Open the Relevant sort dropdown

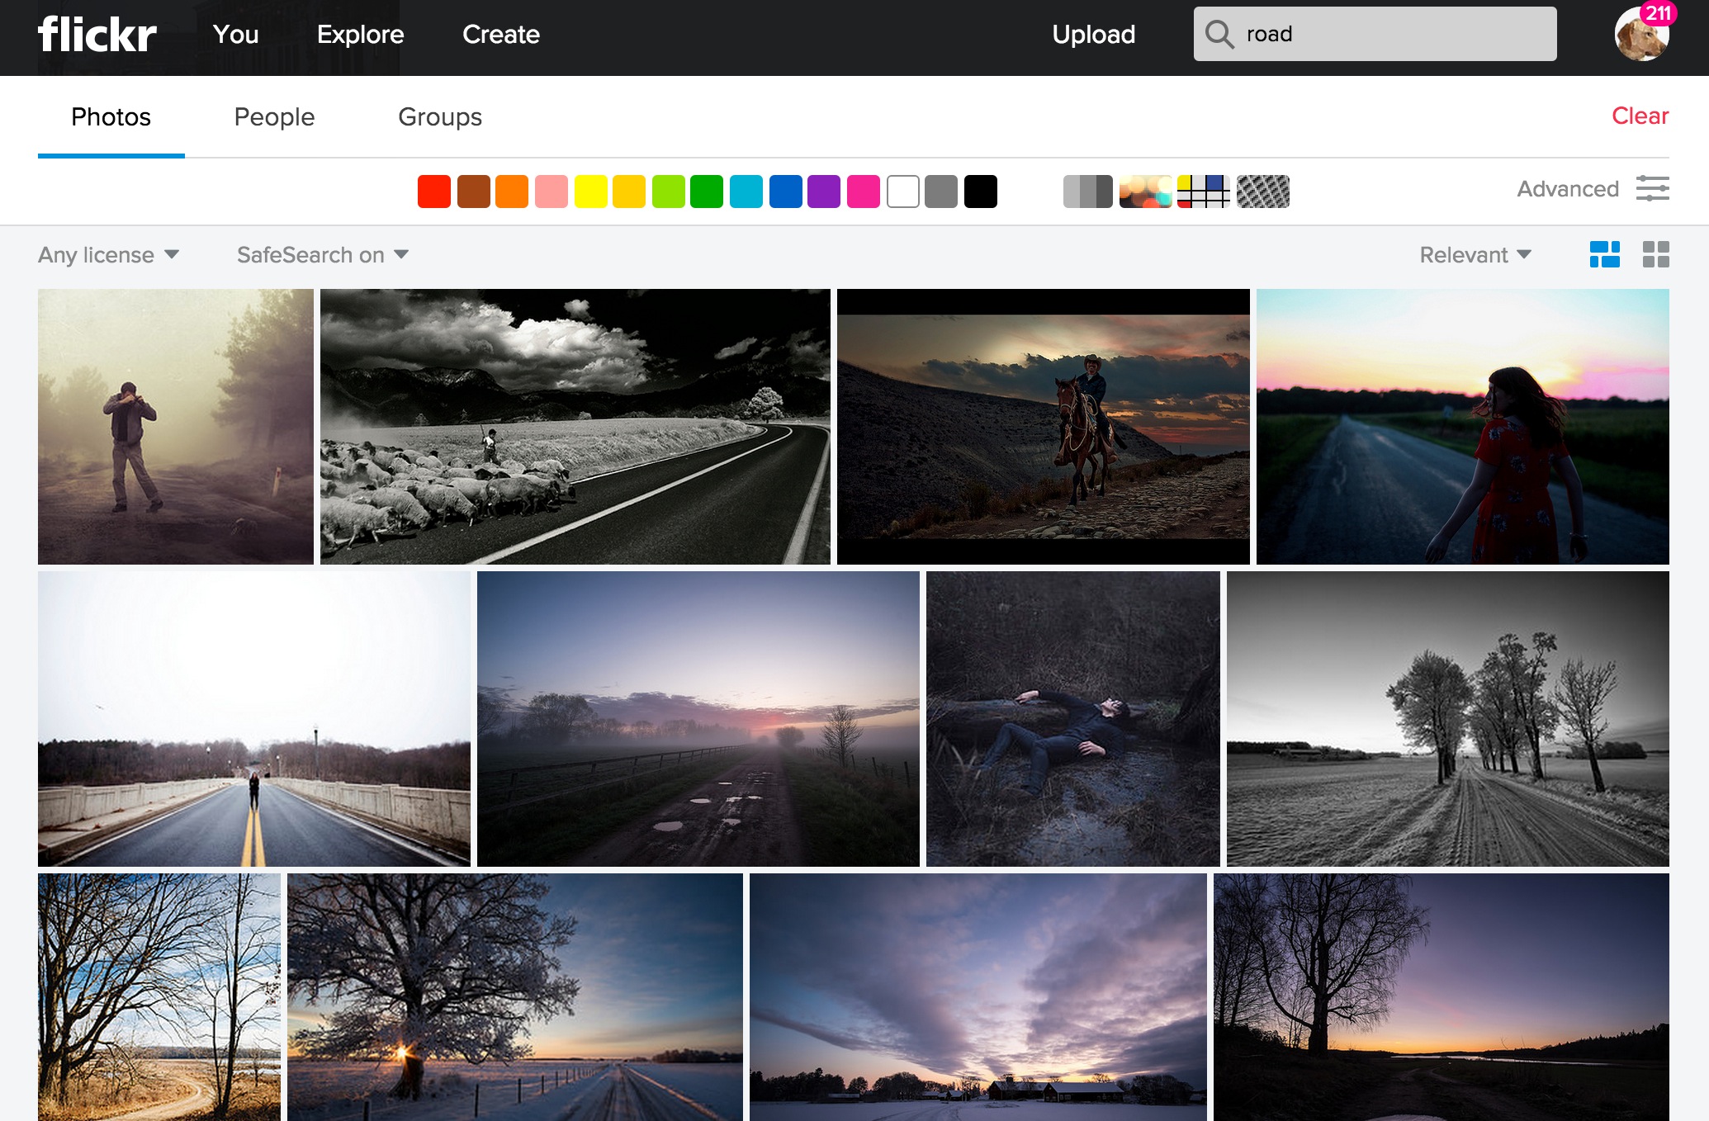coord(1473,254)
